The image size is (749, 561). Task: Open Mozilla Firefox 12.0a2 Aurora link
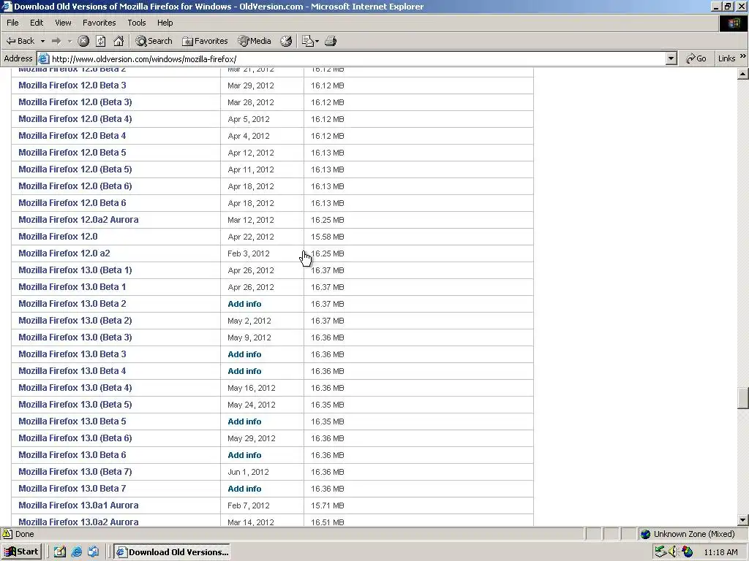[78, 219]
